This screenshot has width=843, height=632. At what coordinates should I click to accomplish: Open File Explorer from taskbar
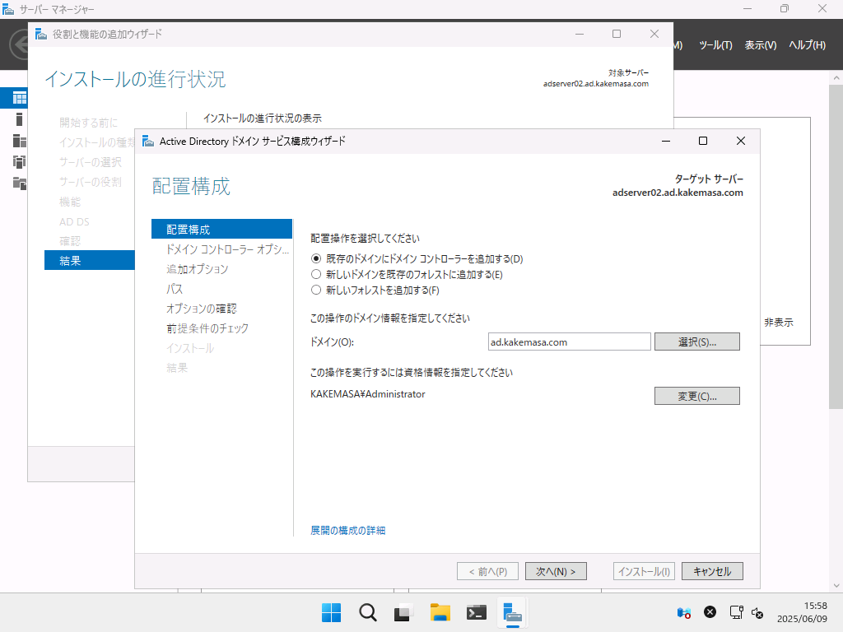pos(440,612)
